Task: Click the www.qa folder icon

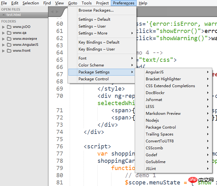Action: [x=9, y=33]
